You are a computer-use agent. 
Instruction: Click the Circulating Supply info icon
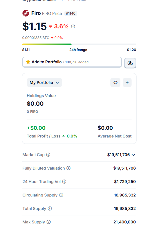click(x=61, y=195)
